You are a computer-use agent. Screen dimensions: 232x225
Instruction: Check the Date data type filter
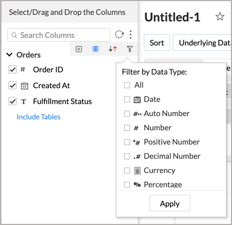127,100
